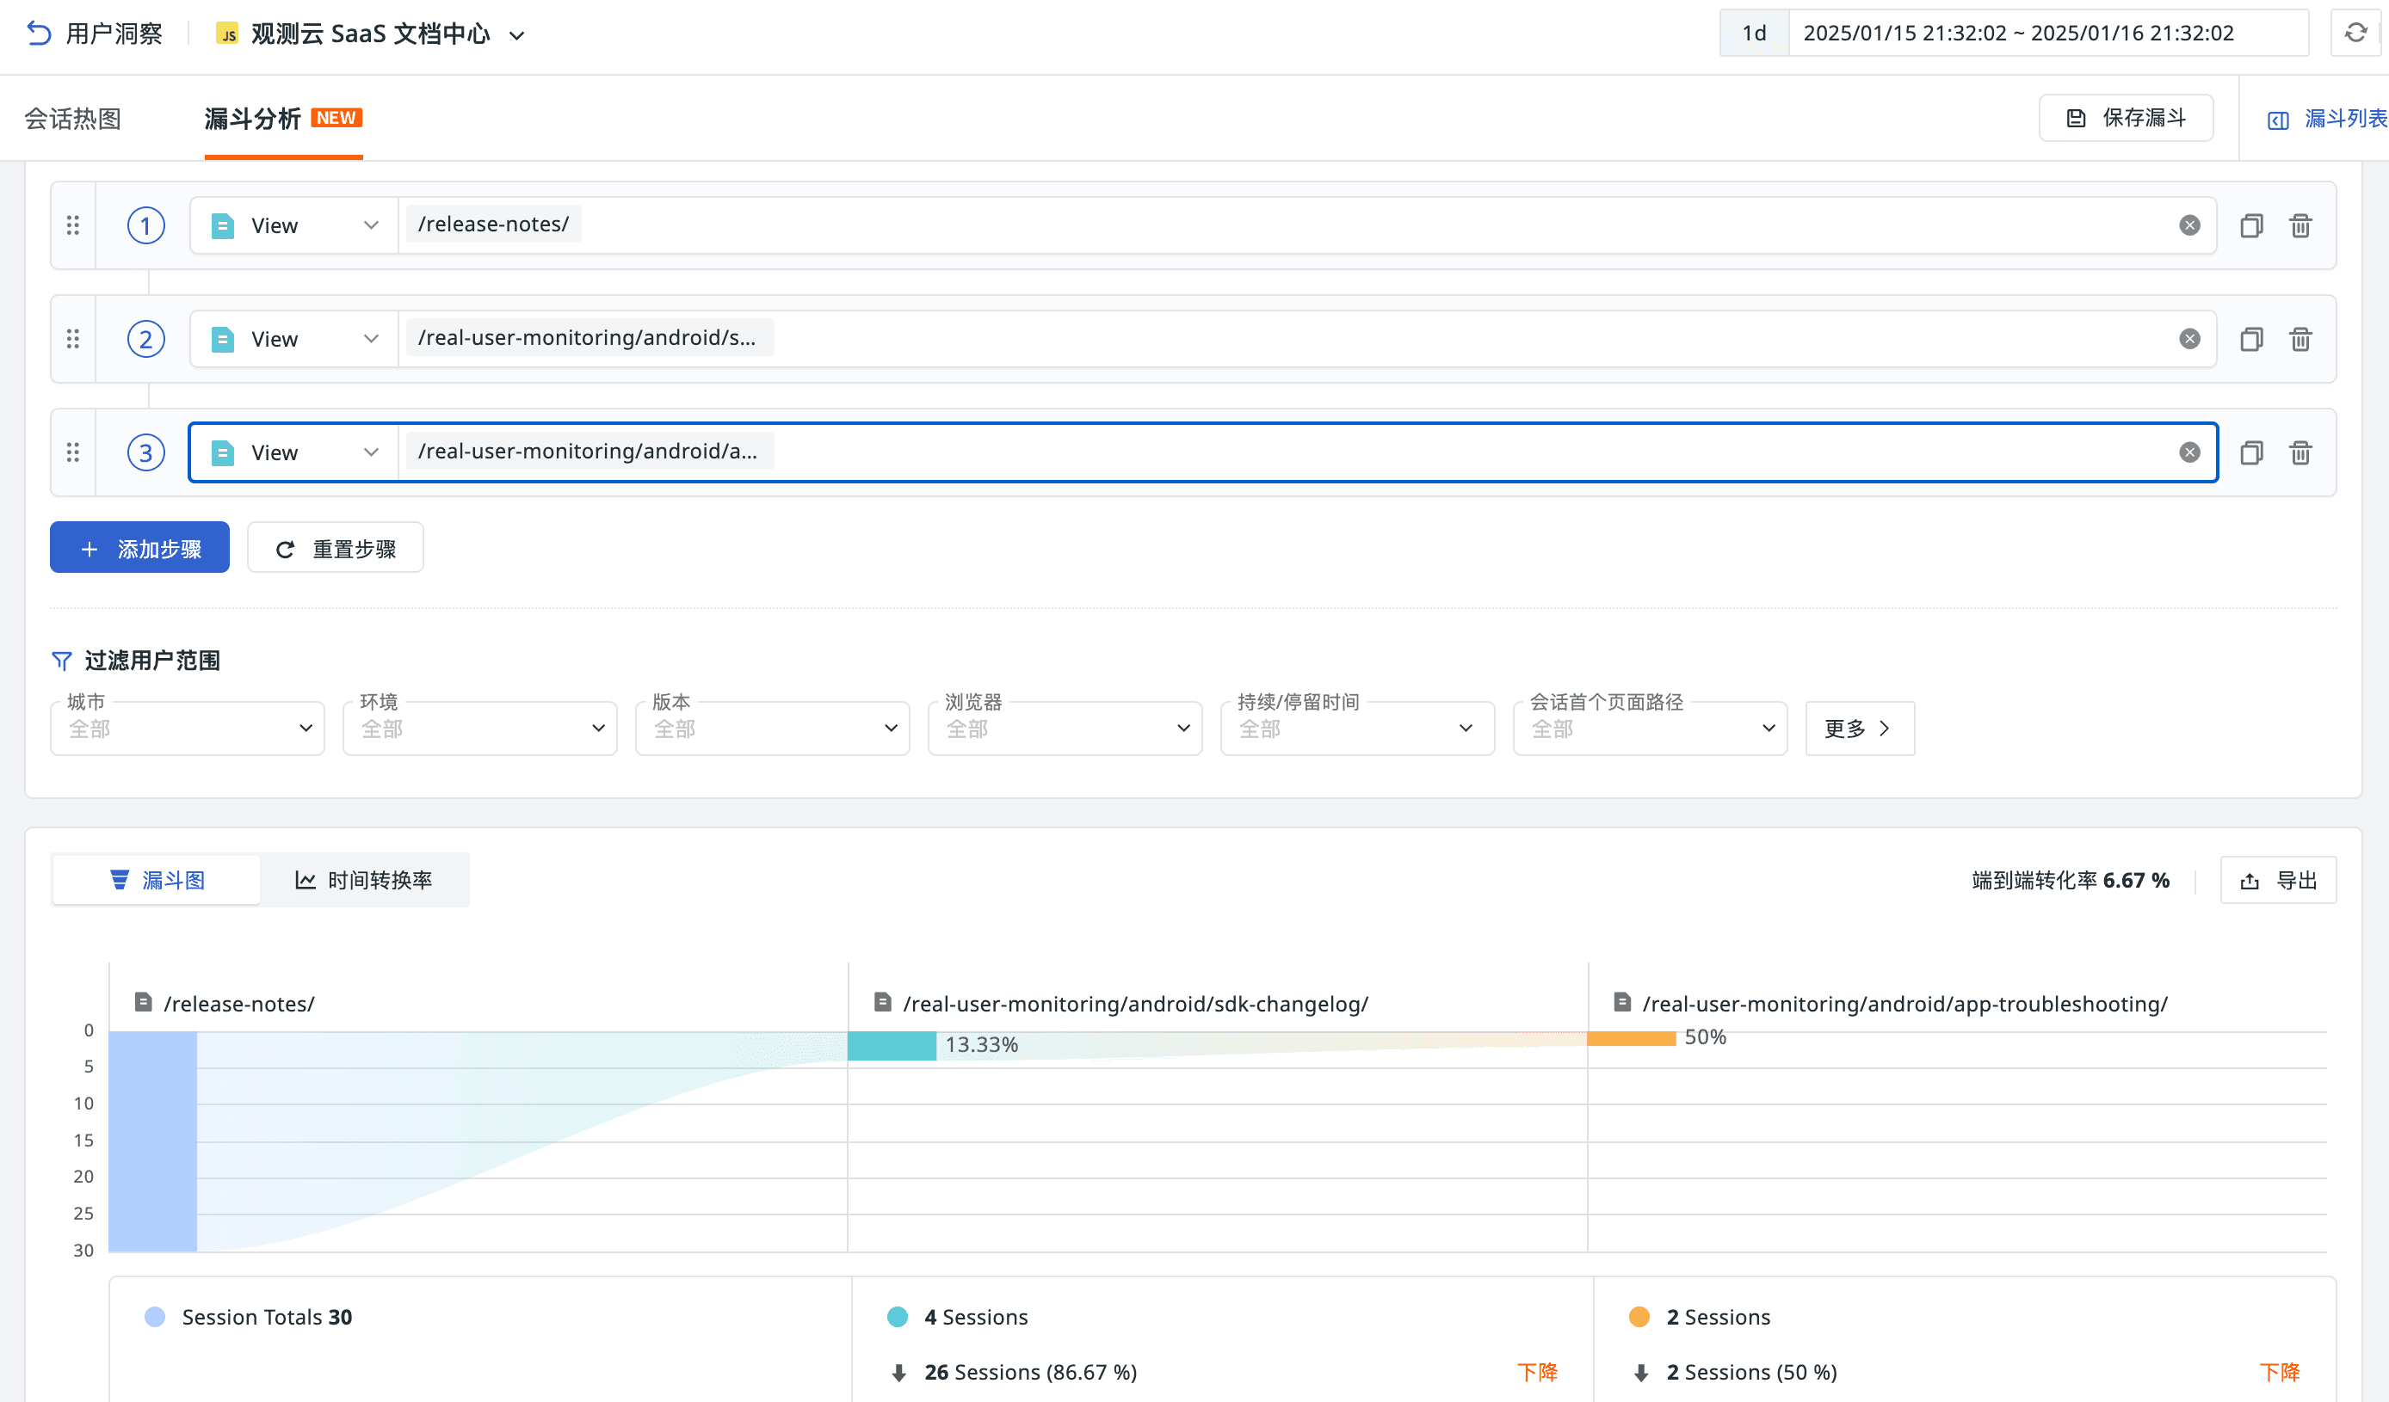
Task: Expand the 城市 filter dropdown
Action: [x=188, y=729]
